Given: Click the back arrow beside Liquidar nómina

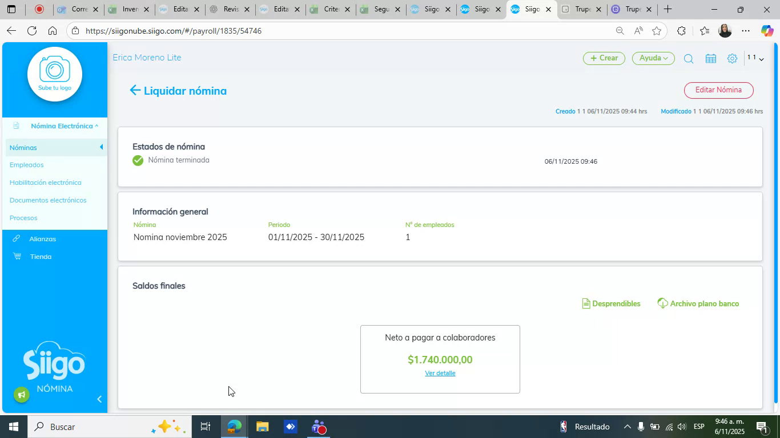Looking at the screenshot, I should pyautogui.click(x=135, y=90).
